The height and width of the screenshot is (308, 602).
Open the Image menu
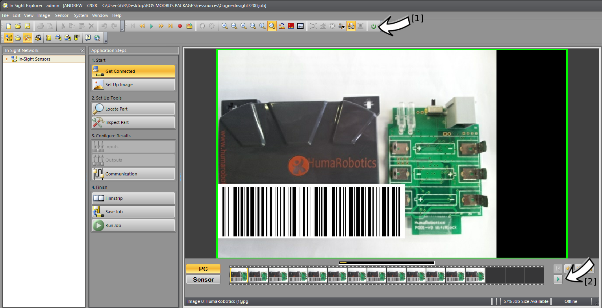click(x=44, y=15)
